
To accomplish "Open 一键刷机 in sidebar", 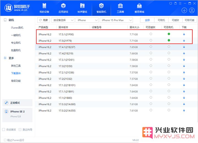I will point(16,35).
